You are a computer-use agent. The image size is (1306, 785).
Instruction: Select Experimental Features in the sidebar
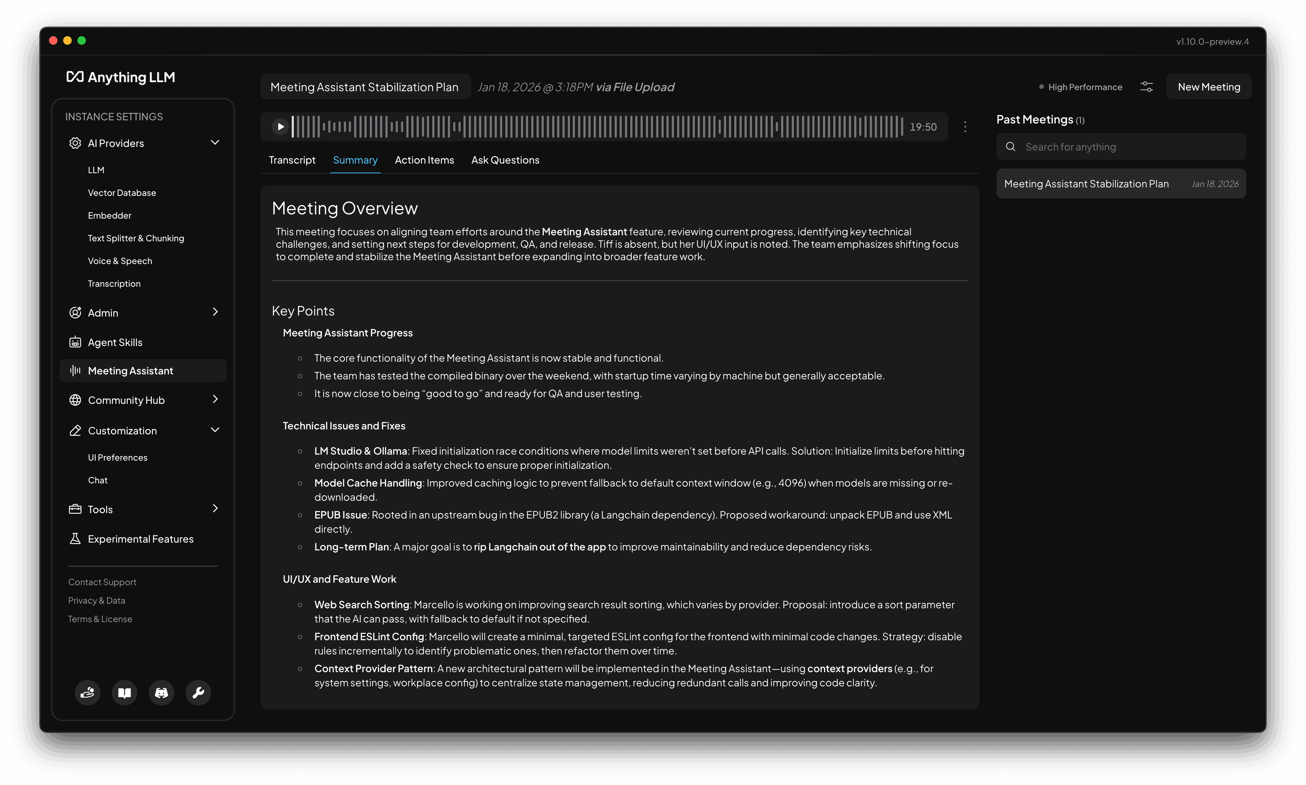(x=140, y=539)
